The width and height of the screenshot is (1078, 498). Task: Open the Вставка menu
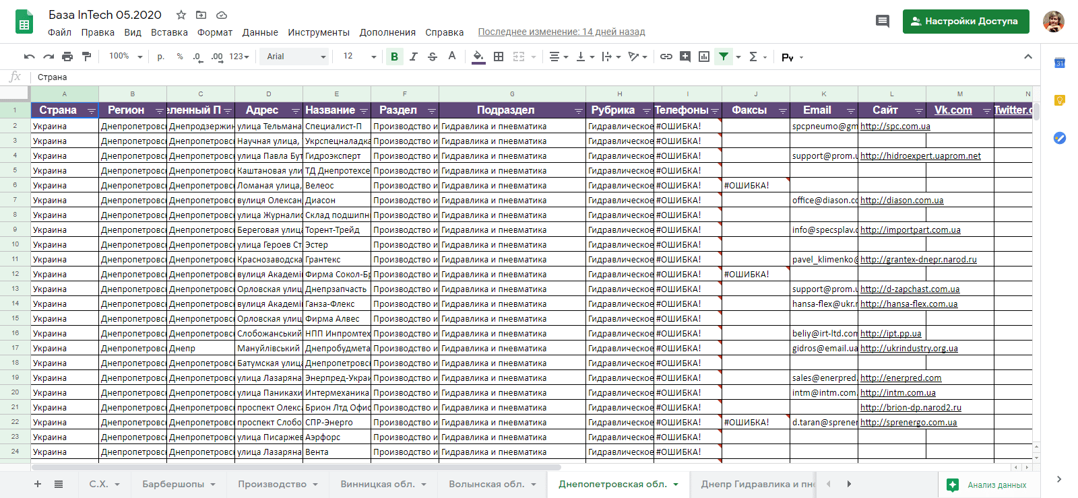tap(169, 32)
